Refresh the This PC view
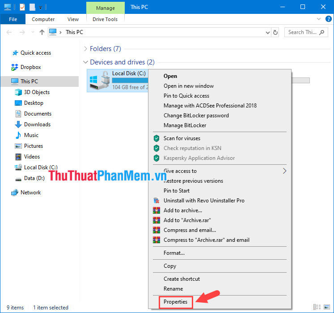Screen dimensions: 334x313 (x=275, y=32)
